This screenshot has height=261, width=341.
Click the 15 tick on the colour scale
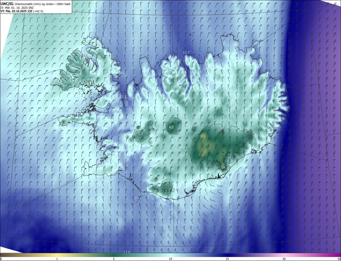(x=227, y=259)
